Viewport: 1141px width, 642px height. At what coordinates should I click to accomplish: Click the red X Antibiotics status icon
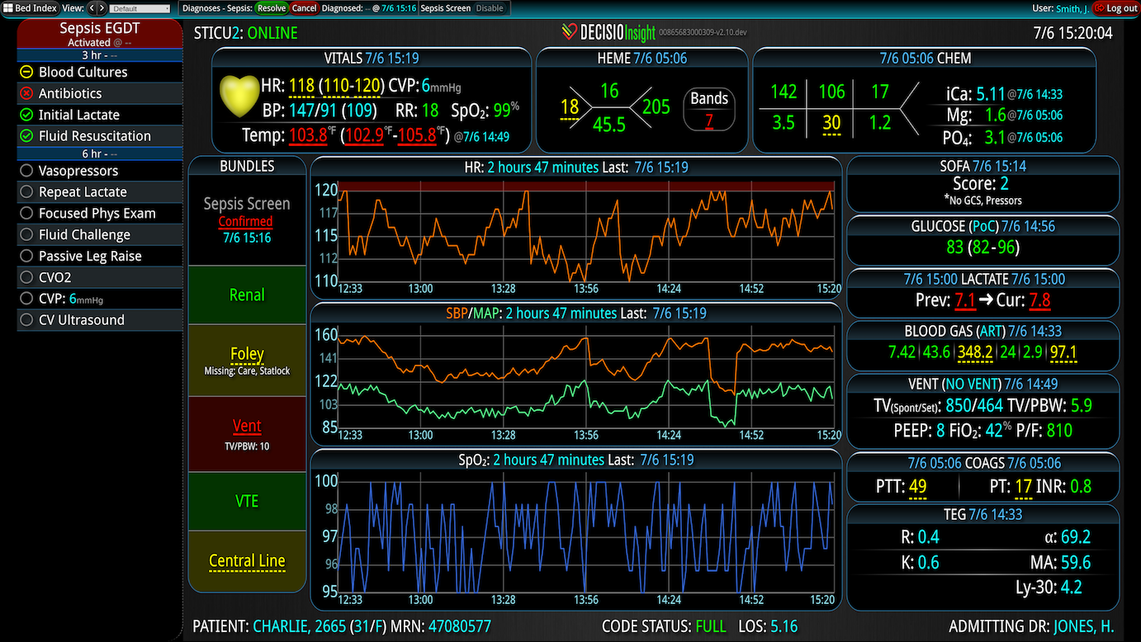tap(26, 93)
